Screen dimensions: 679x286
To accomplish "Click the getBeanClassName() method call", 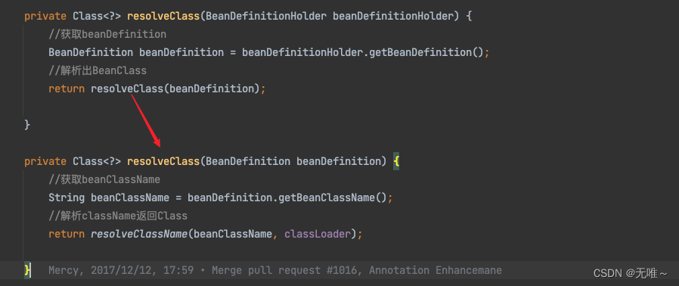I will point(332,197).
